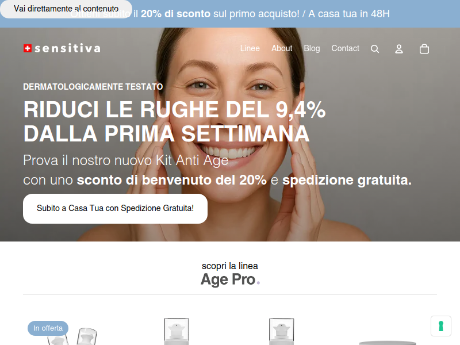This screenshot has height=345, width=460.
Task: Click the green iubenda privacy widget icon
Action: pos(440,326)
